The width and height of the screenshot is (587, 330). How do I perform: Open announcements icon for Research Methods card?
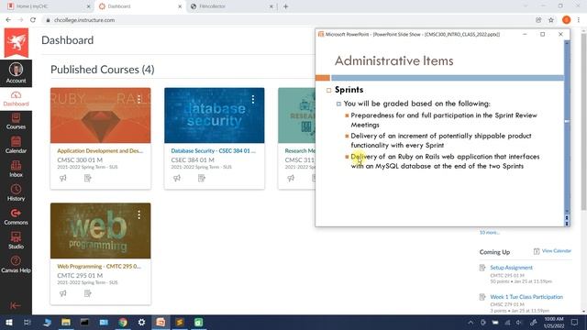[291, 178]
